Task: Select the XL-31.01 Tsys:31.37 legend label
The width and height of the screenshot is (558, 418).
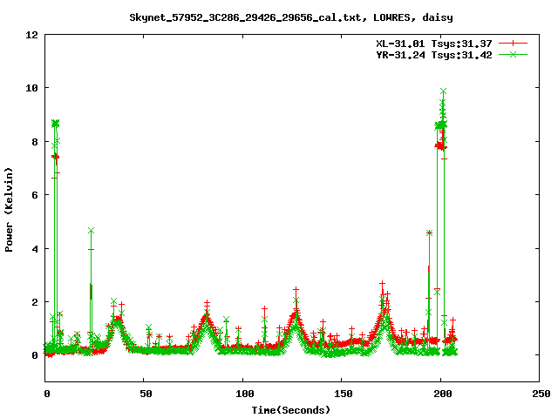Action: point(434,44)
